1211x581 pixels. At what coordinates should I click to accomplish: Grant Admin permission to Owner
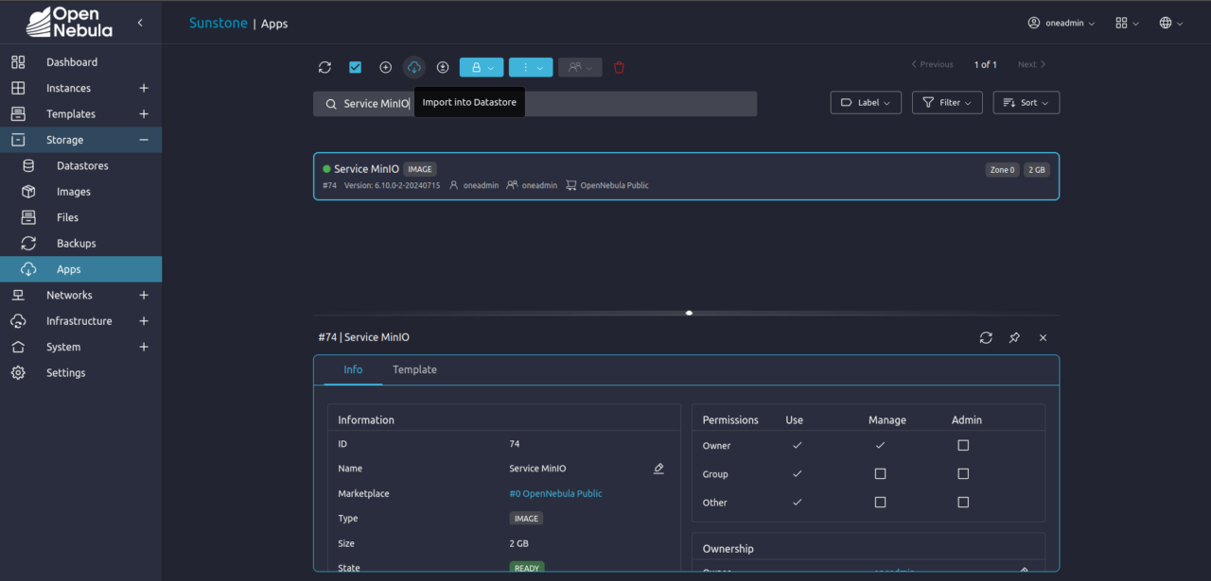click(963, 445)
